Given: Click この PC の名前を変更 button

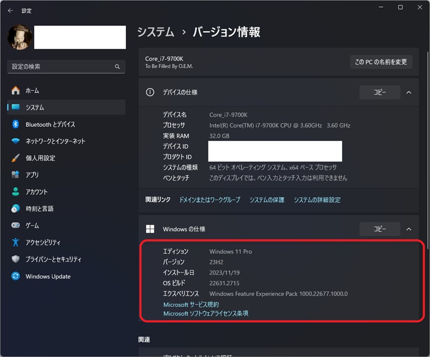Looking at the screenshot, I should click(x=381, y=62).
